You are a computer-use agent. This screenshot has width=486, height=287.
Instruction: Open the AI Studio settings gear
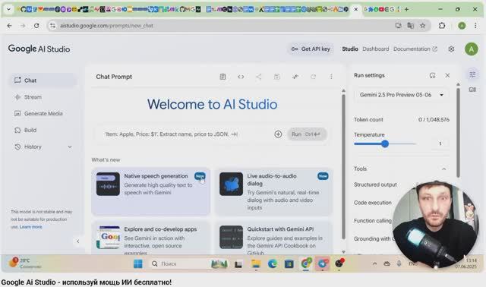(451, 49)
